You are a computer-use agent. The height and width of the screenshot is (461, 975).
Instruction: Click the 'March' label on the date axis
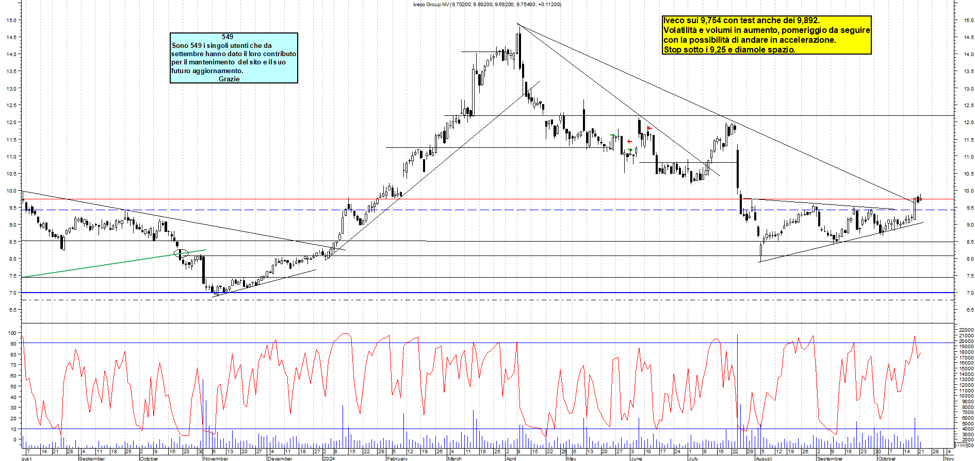[454, 458]
